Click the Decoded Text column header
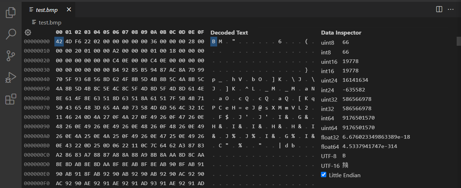The height and width of the screenshot is (188, 461). click(229, 32)
